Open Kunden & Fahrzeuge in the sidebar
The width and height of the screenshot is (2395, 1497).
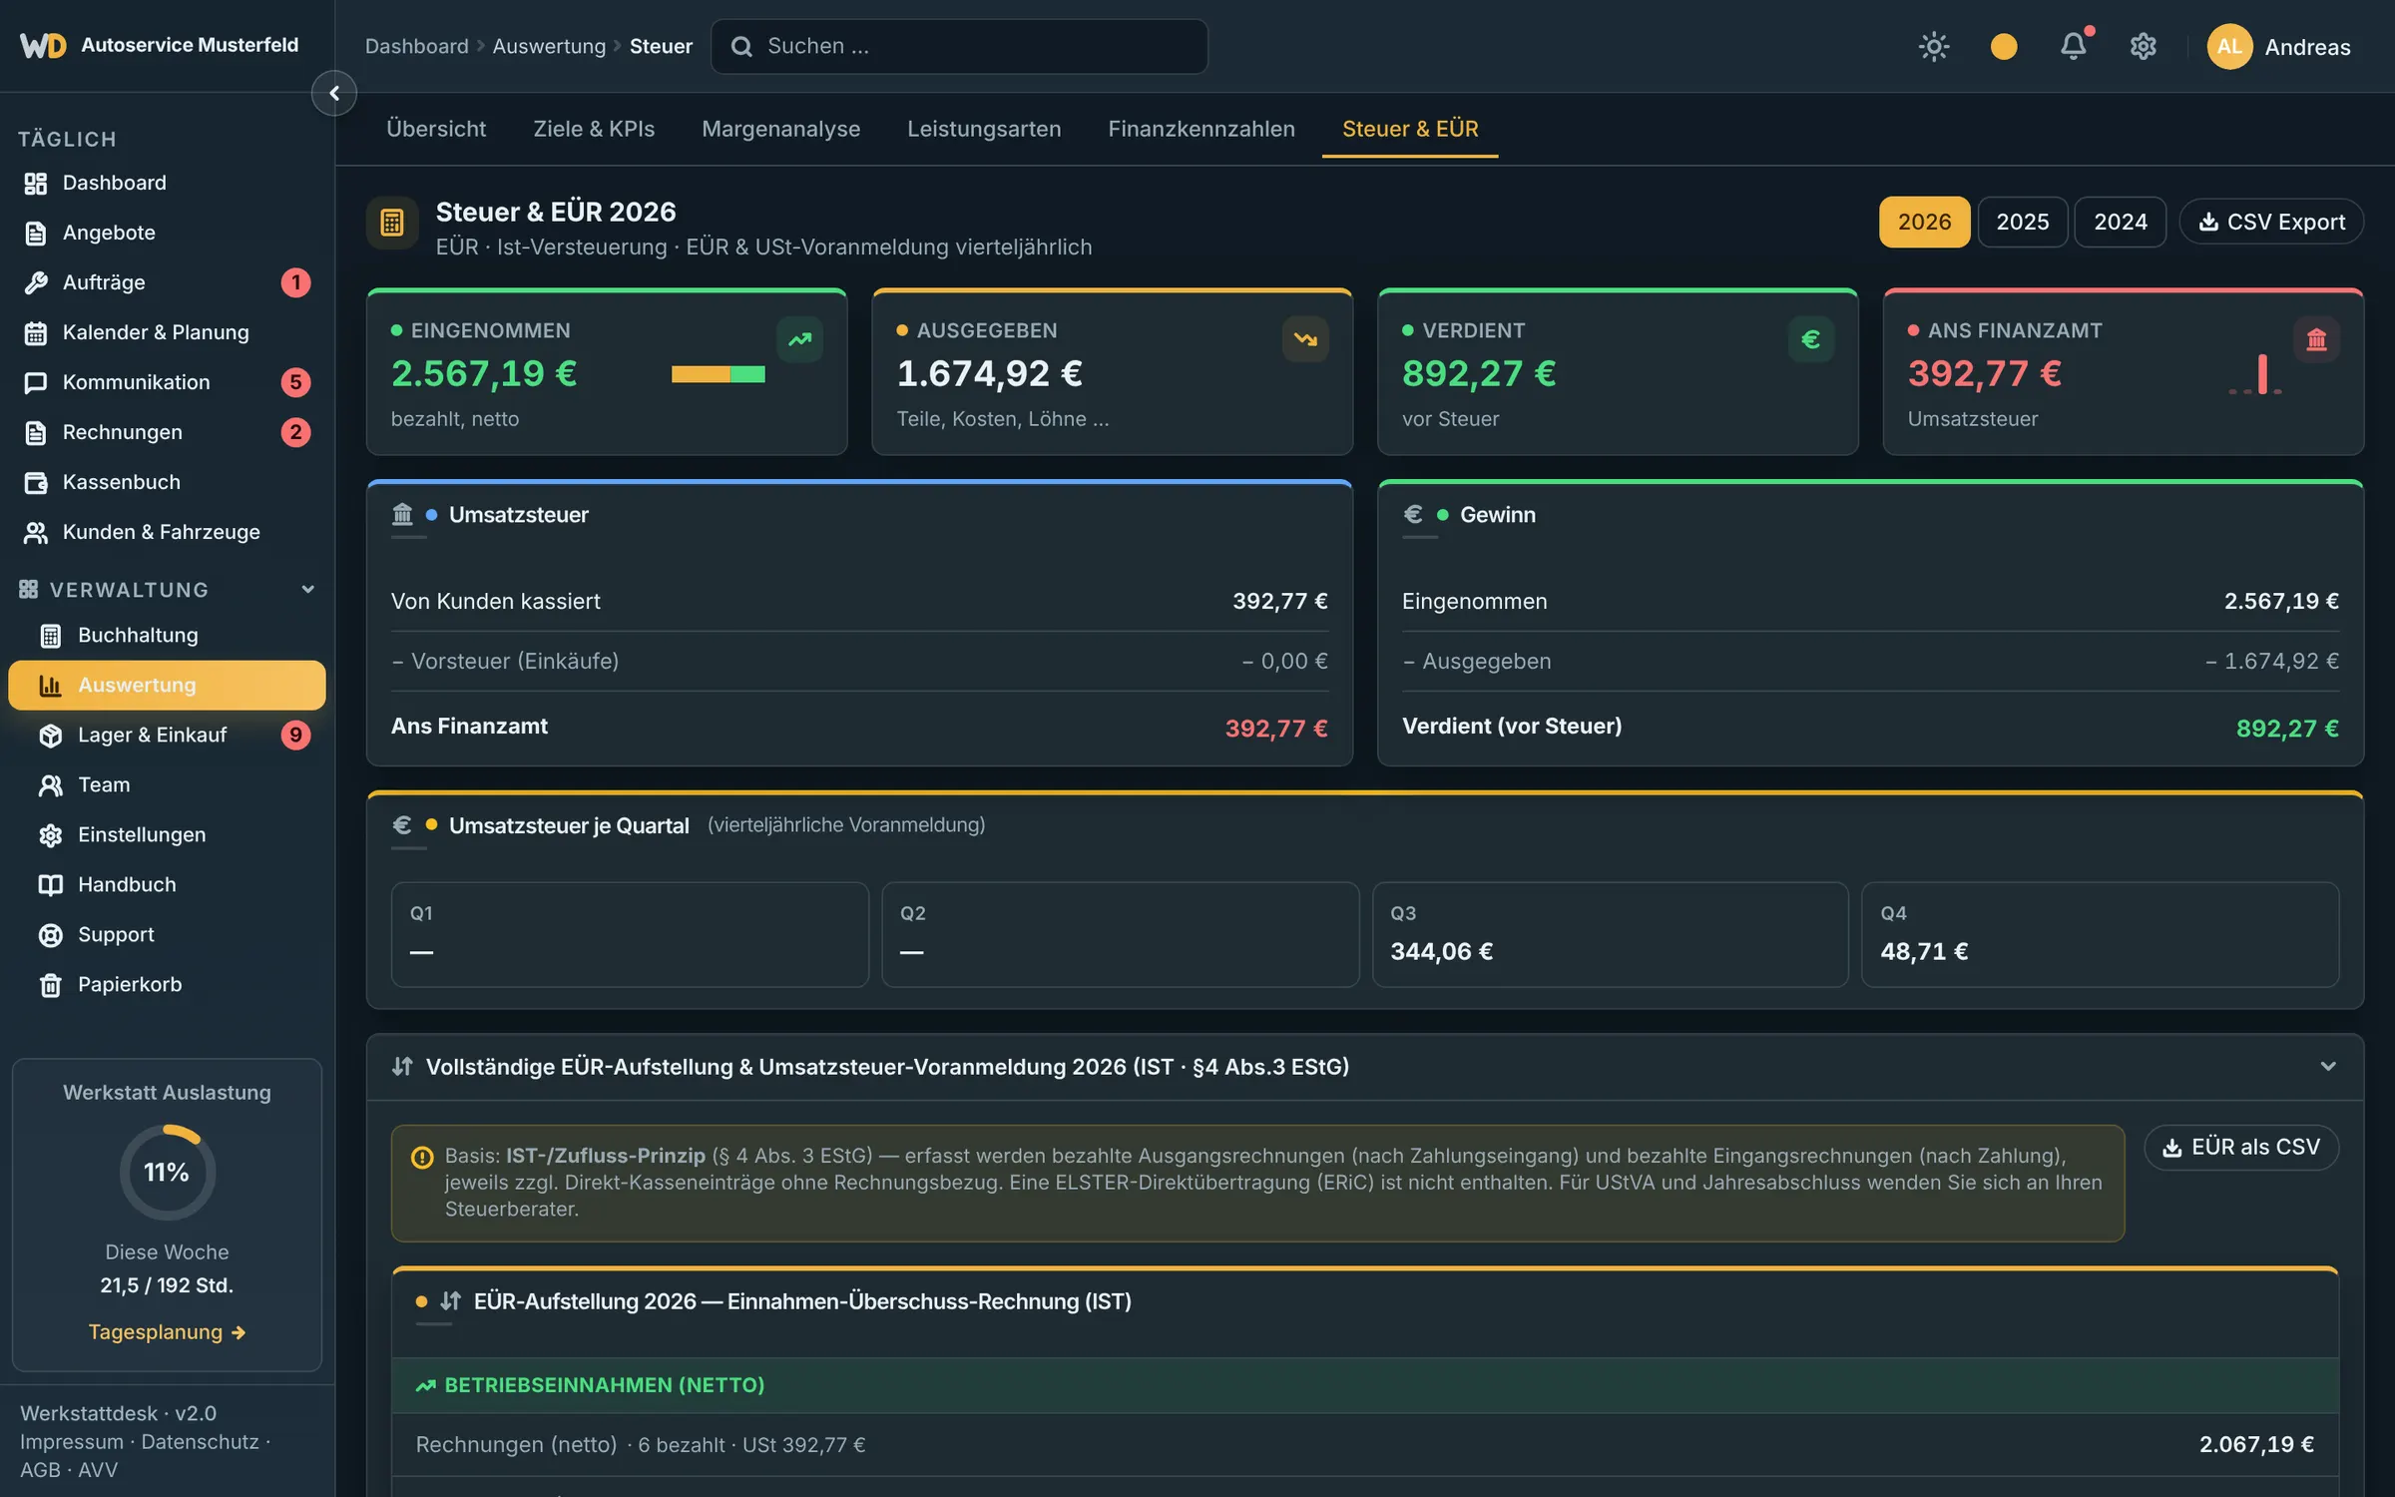point(167,532)
